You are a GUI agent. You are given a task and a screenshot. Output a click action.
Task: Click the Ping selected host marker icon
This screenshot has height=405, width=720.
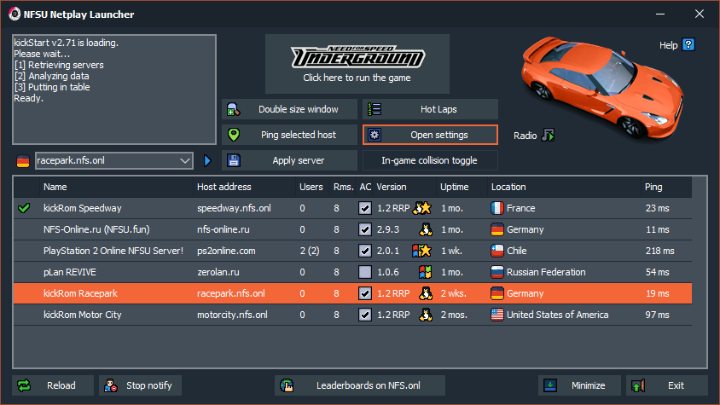coord(234,135)
